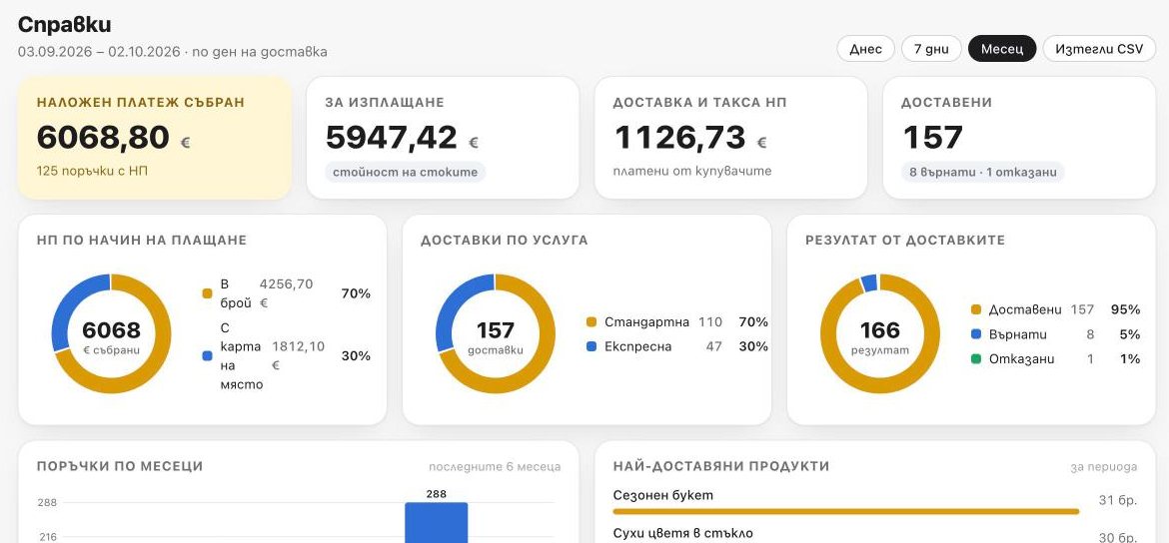Viewport: 1169px width, 543px height.
Task: Click the Експресна 47 count value
Action: (714, 346)
